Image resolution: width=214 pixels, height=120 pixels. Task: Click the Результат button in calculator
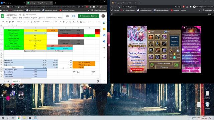click(x=175, y=37)
